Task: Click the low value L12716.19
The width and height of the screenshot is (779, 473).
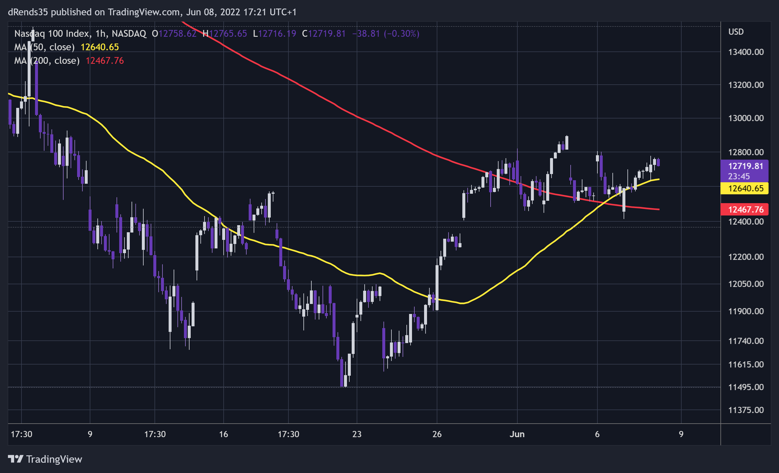Action: pyautogui.click(x=274, y=34)
